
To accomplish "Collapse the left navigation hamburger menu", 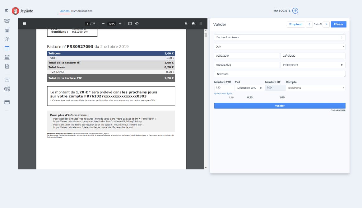I will coord(6,11).
